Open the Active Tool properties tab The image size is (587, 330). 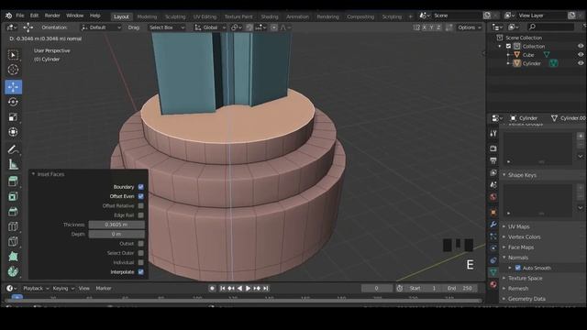(x=493, y=134)
